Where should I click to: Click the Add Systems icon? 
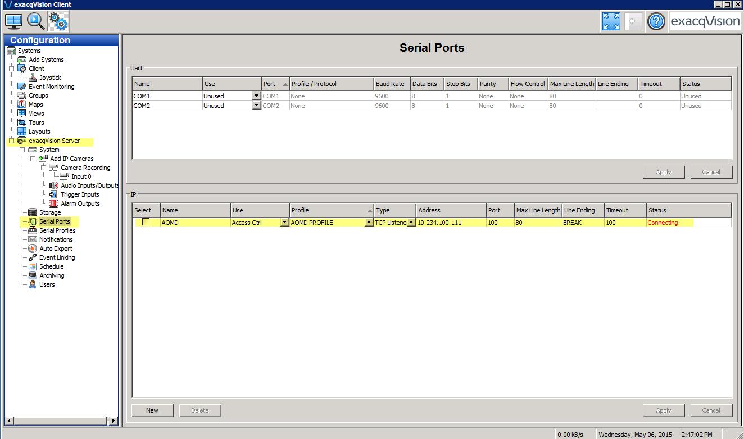click(x=22, y=60)
